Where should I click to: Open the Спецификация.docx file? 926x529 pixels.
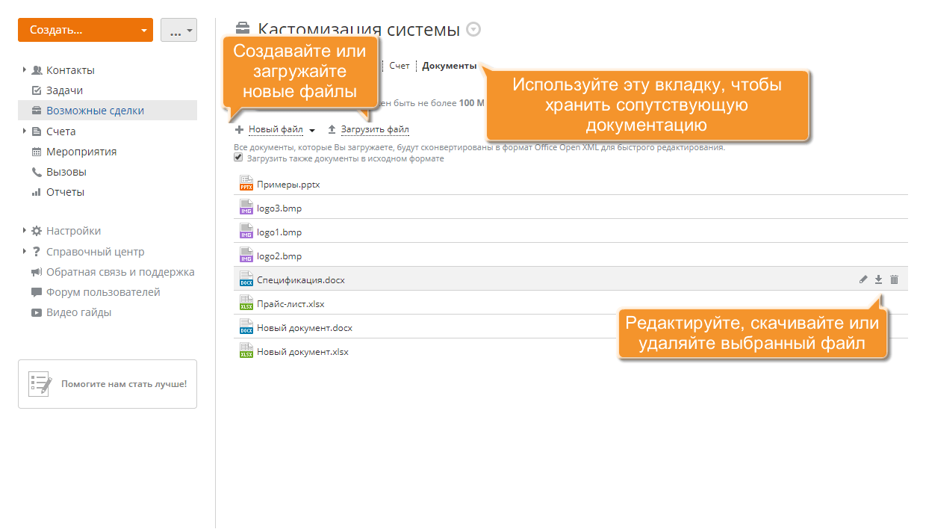301,279
